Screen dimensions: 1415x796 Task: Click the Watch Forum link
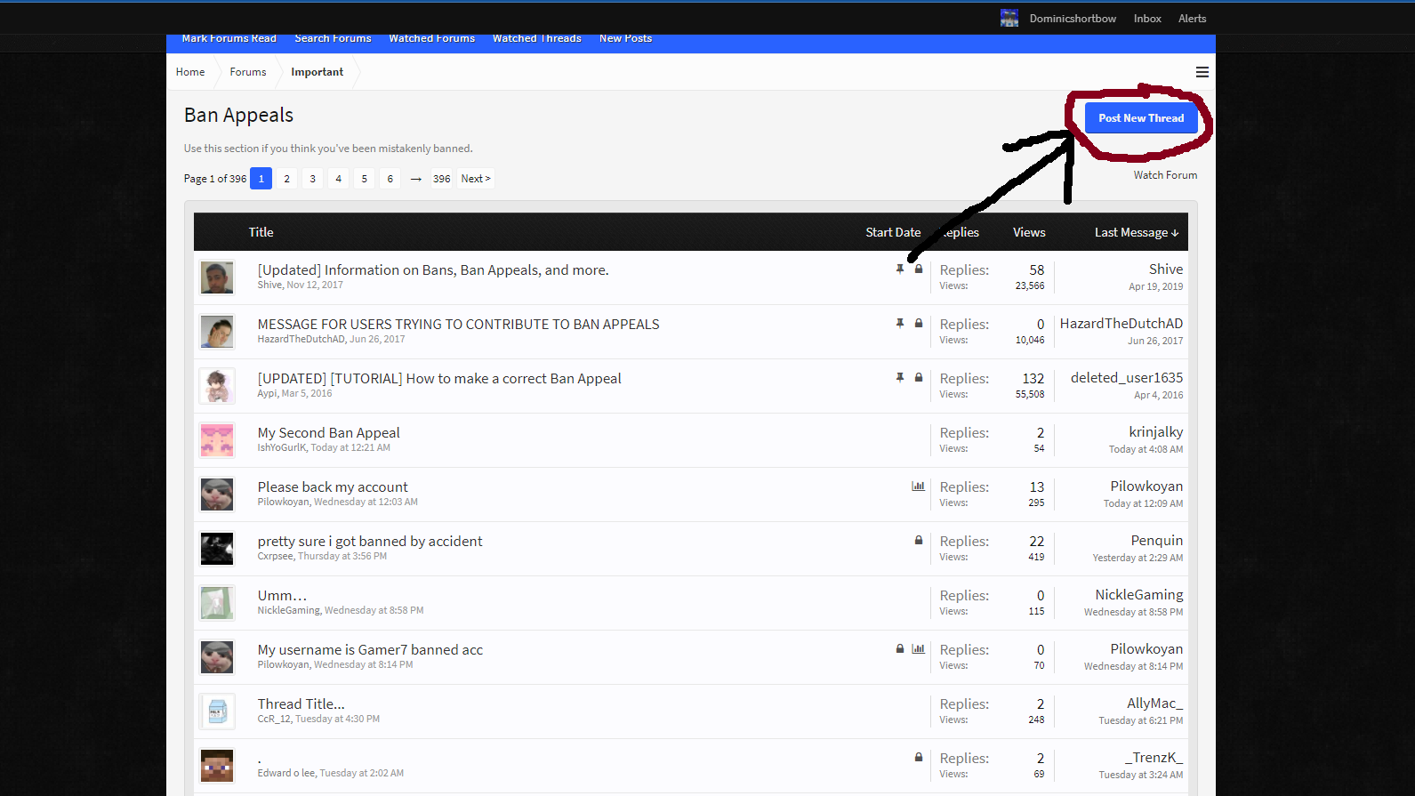1165,175
